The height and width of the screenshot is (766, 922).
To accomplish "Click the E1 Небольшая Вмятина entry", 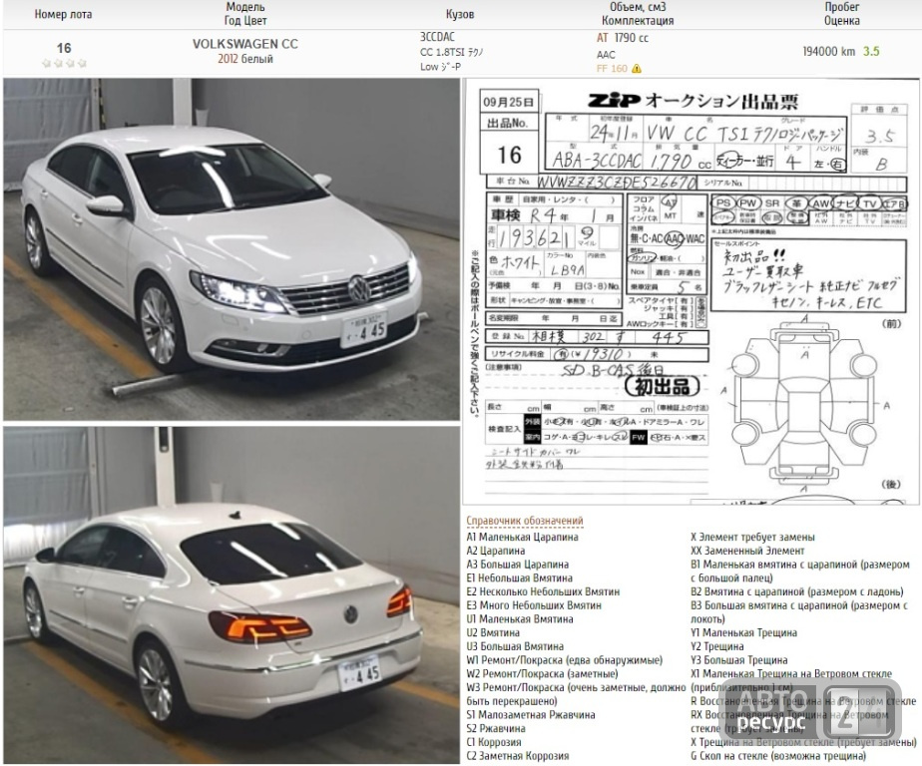I will coord(519,577).
